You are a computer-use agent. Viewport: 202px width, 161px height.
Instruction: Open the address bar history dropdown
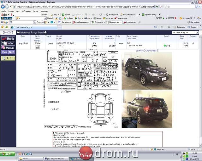click(x=153, y=7)
